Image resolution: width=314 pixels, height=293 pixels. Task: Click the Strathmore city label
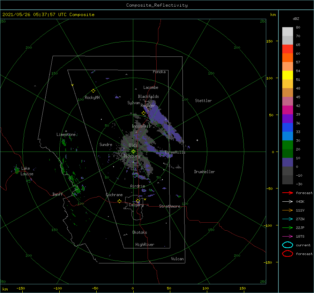pos(170,206)
